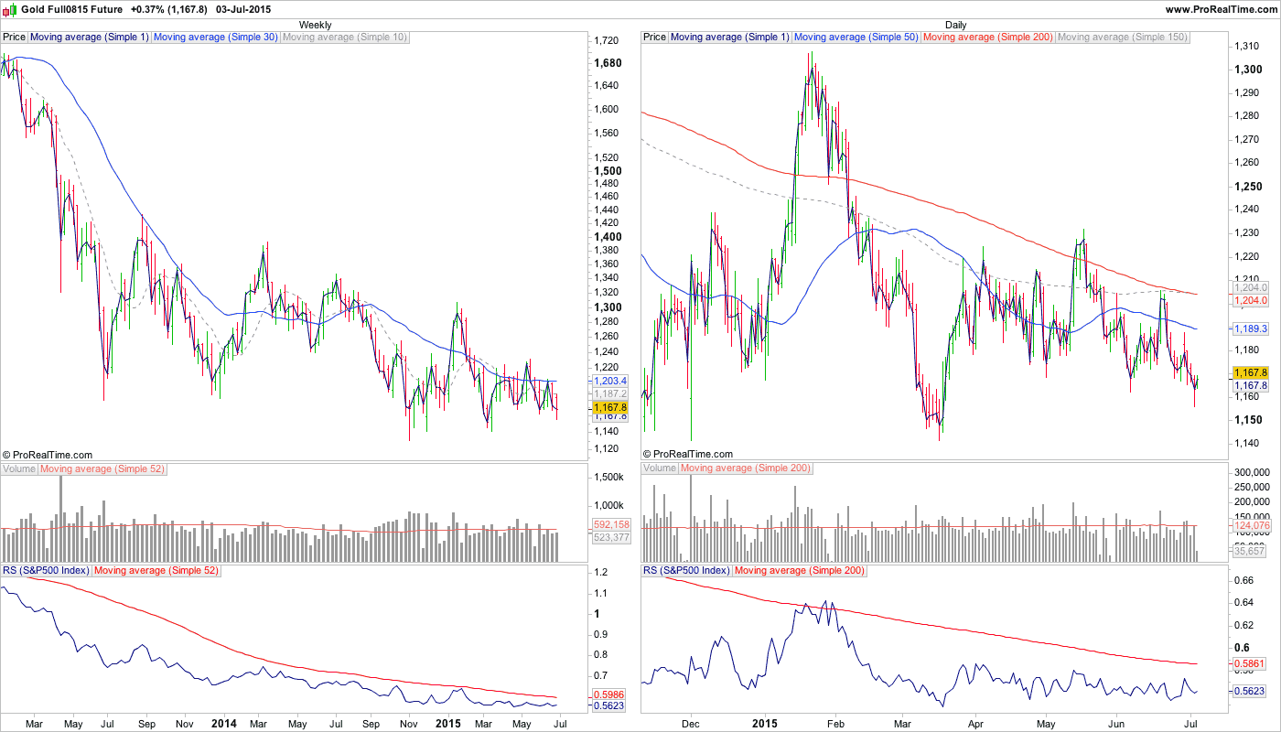Viewport: 1281px width, 732px height.
Task: Click RS (S&P500 Index) label in Weekly panel
Action: tap(46, 570)
